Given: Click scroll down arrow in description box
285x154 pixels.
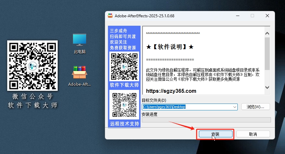Looking at the screenshot, I should point(267,87).
